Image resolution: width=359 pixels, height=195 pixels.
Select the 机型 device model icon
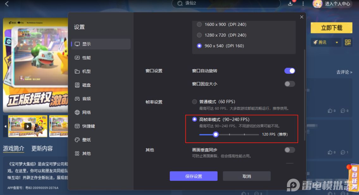(77, 72)
